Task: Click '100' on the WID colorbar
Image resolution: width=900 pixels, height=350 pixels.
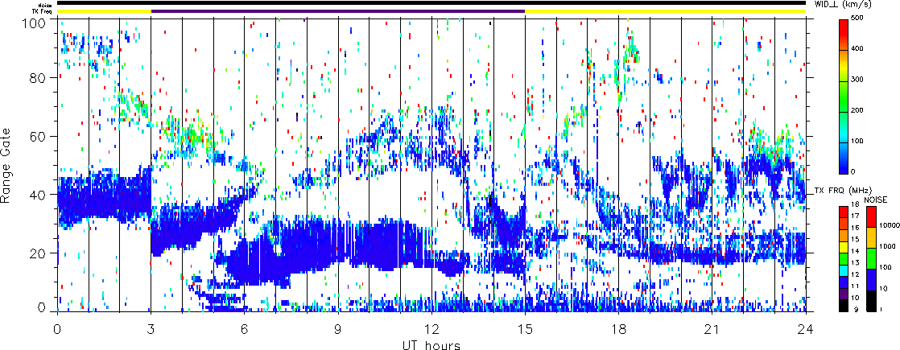Action: pos(859,141)
